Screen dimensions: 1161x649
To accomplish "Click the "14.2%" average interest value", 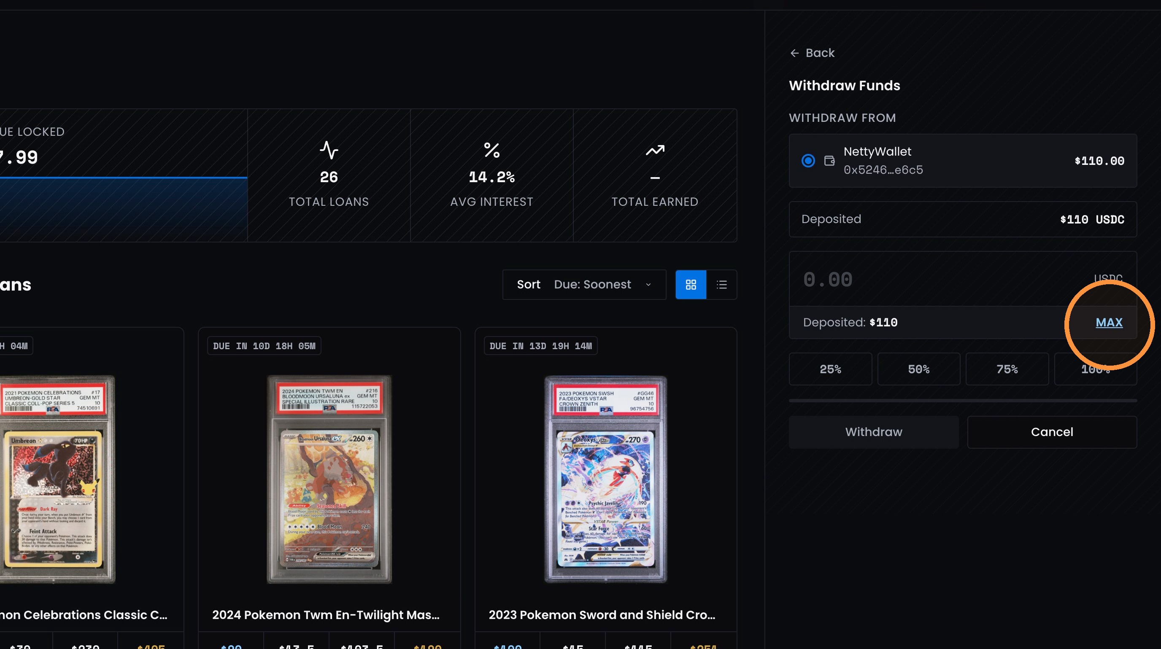I will tap(492, 177).
